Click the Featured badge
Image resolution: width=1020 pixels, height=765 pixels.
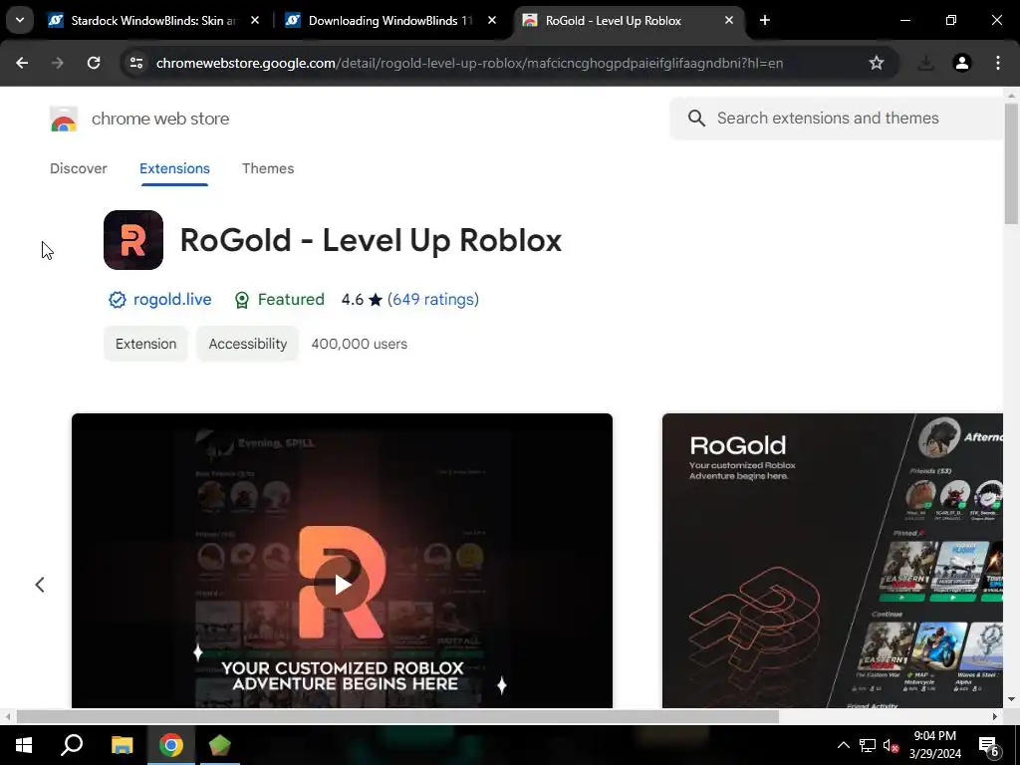pyautogui.click(x=279, y=299)
